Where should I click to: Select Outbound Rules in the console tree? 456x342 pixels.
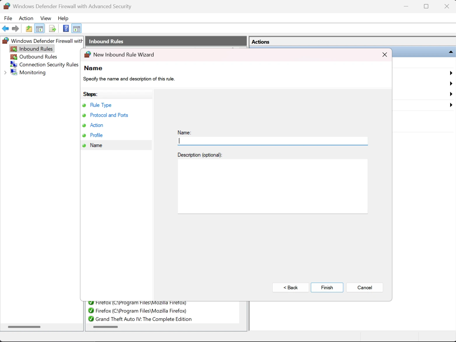pyautogui.click(x=38, y=57)
